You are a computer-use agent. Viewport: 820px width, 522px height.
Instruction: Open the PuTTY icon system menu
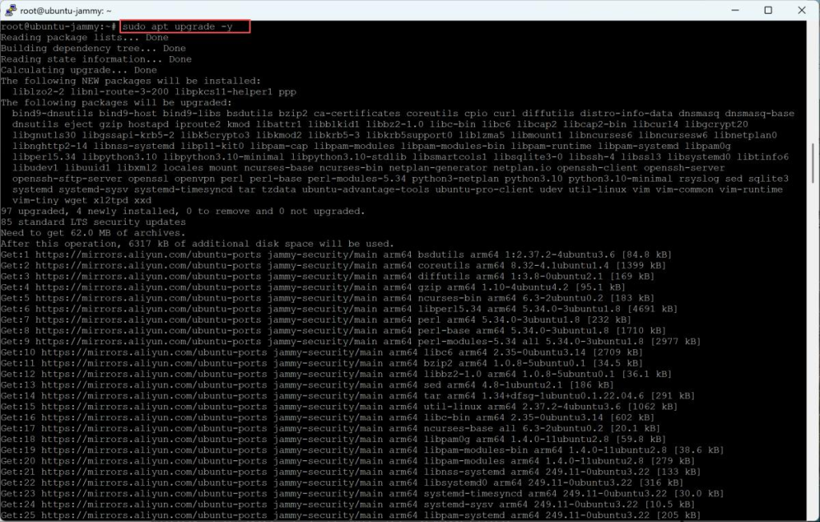click(10, 10)
